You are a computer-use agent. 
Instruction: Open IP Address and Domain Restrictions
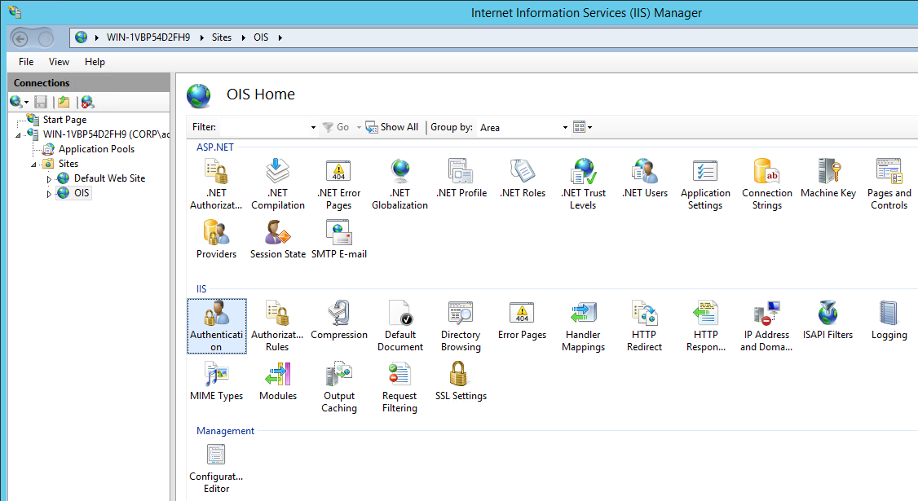pos(766,326)
